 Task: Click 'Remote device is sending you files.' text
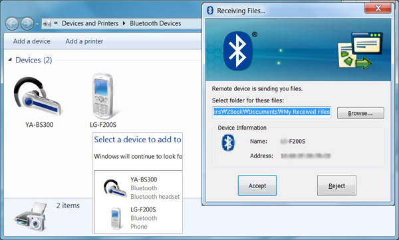tap(257, 89)
